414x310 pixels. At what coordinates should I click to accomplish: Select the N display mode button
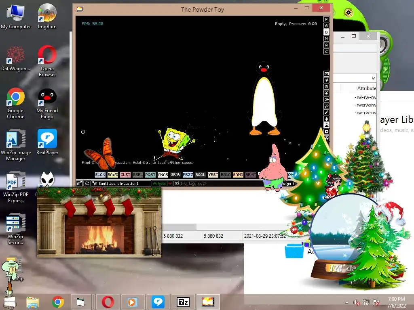point(326,38)
